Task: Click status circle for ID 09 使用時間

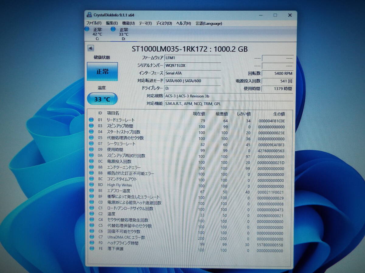Action: [91, 150]
